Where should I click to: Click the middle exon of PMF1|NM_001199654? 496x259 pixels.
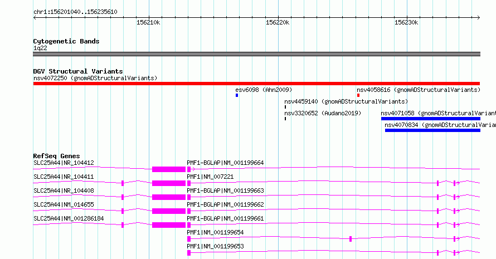click(351, 239)
